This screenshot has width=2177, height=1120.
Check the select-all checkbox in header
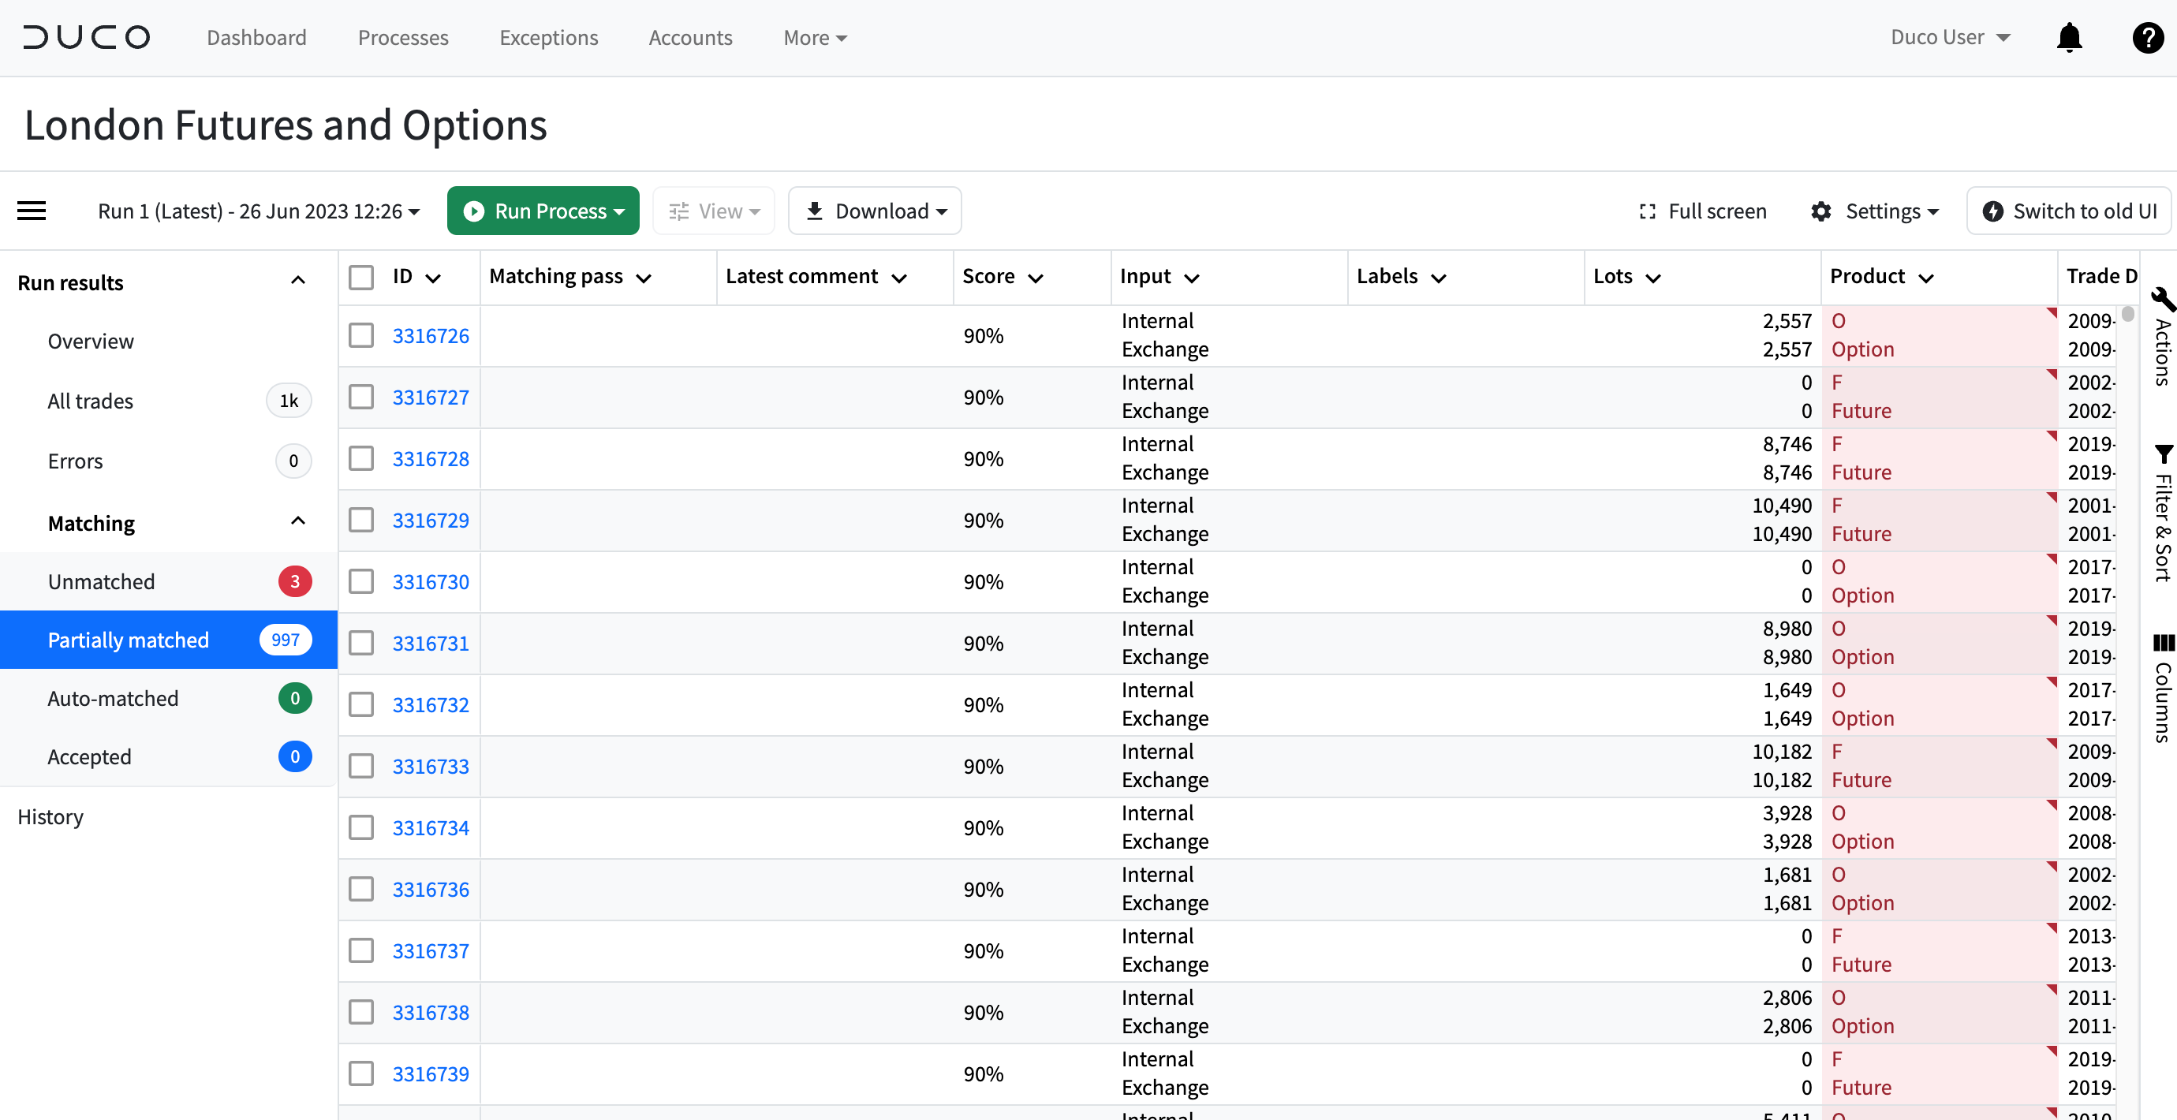click(362, 276)
